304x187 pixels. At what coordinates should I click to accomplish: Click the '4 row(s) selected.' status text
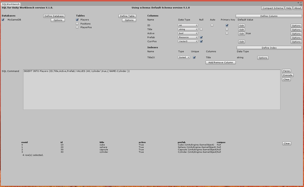tap(33, 155)
